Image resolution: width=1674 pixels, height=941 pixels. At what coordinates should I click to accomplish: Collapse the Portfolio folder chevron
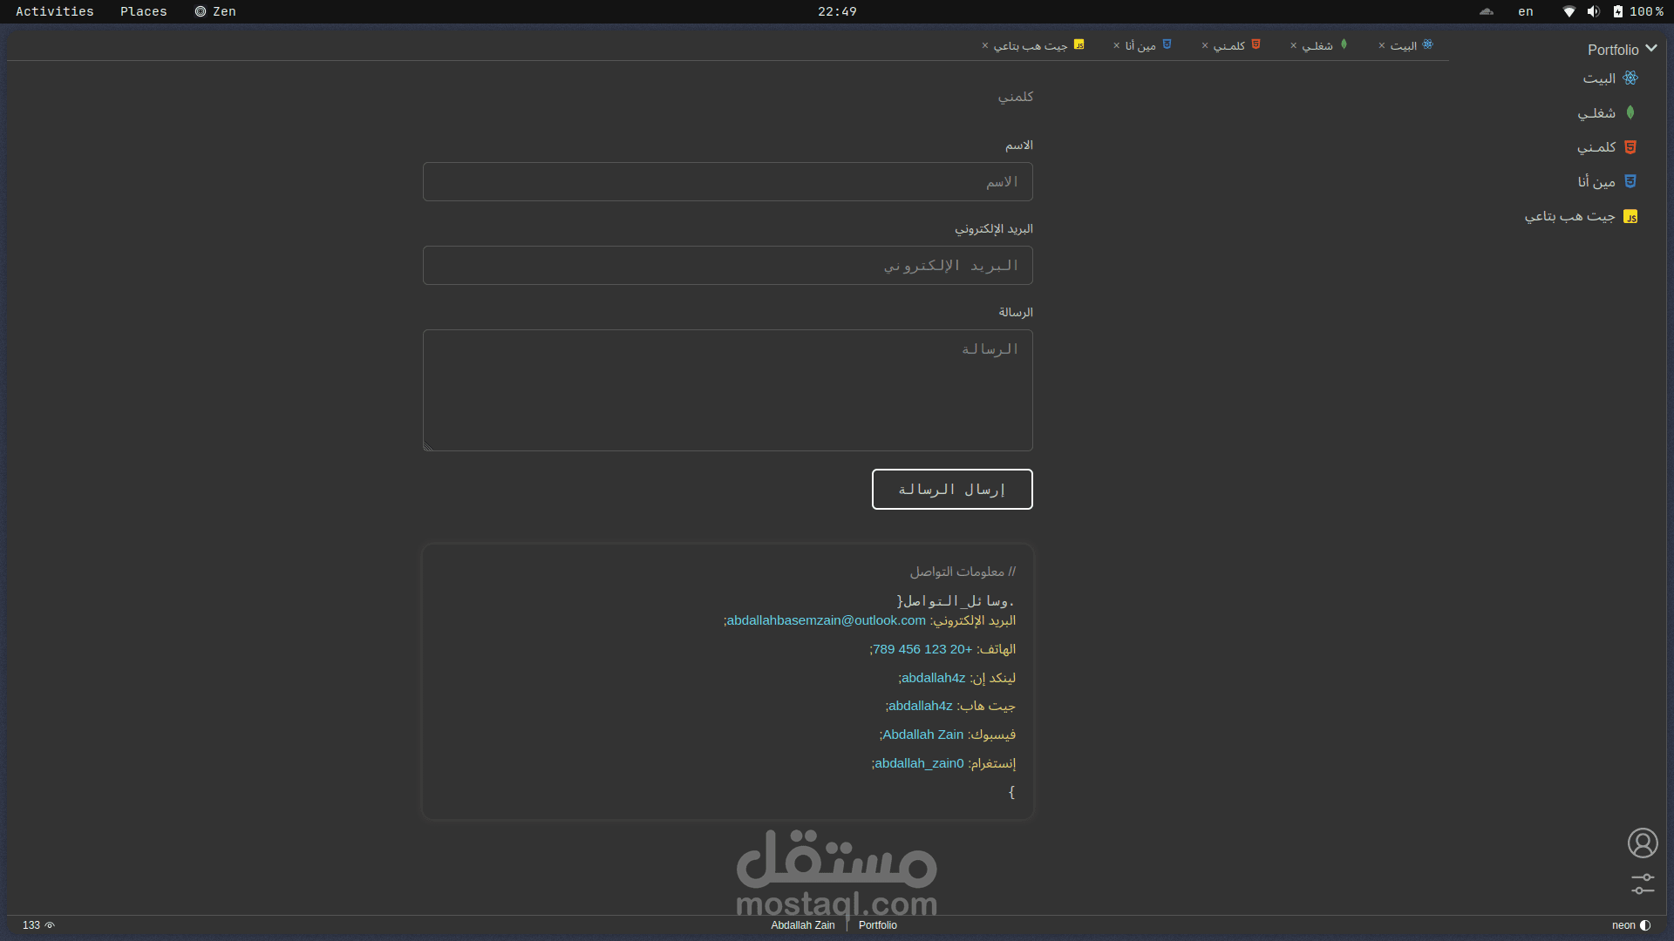[x=1651, y=49]
